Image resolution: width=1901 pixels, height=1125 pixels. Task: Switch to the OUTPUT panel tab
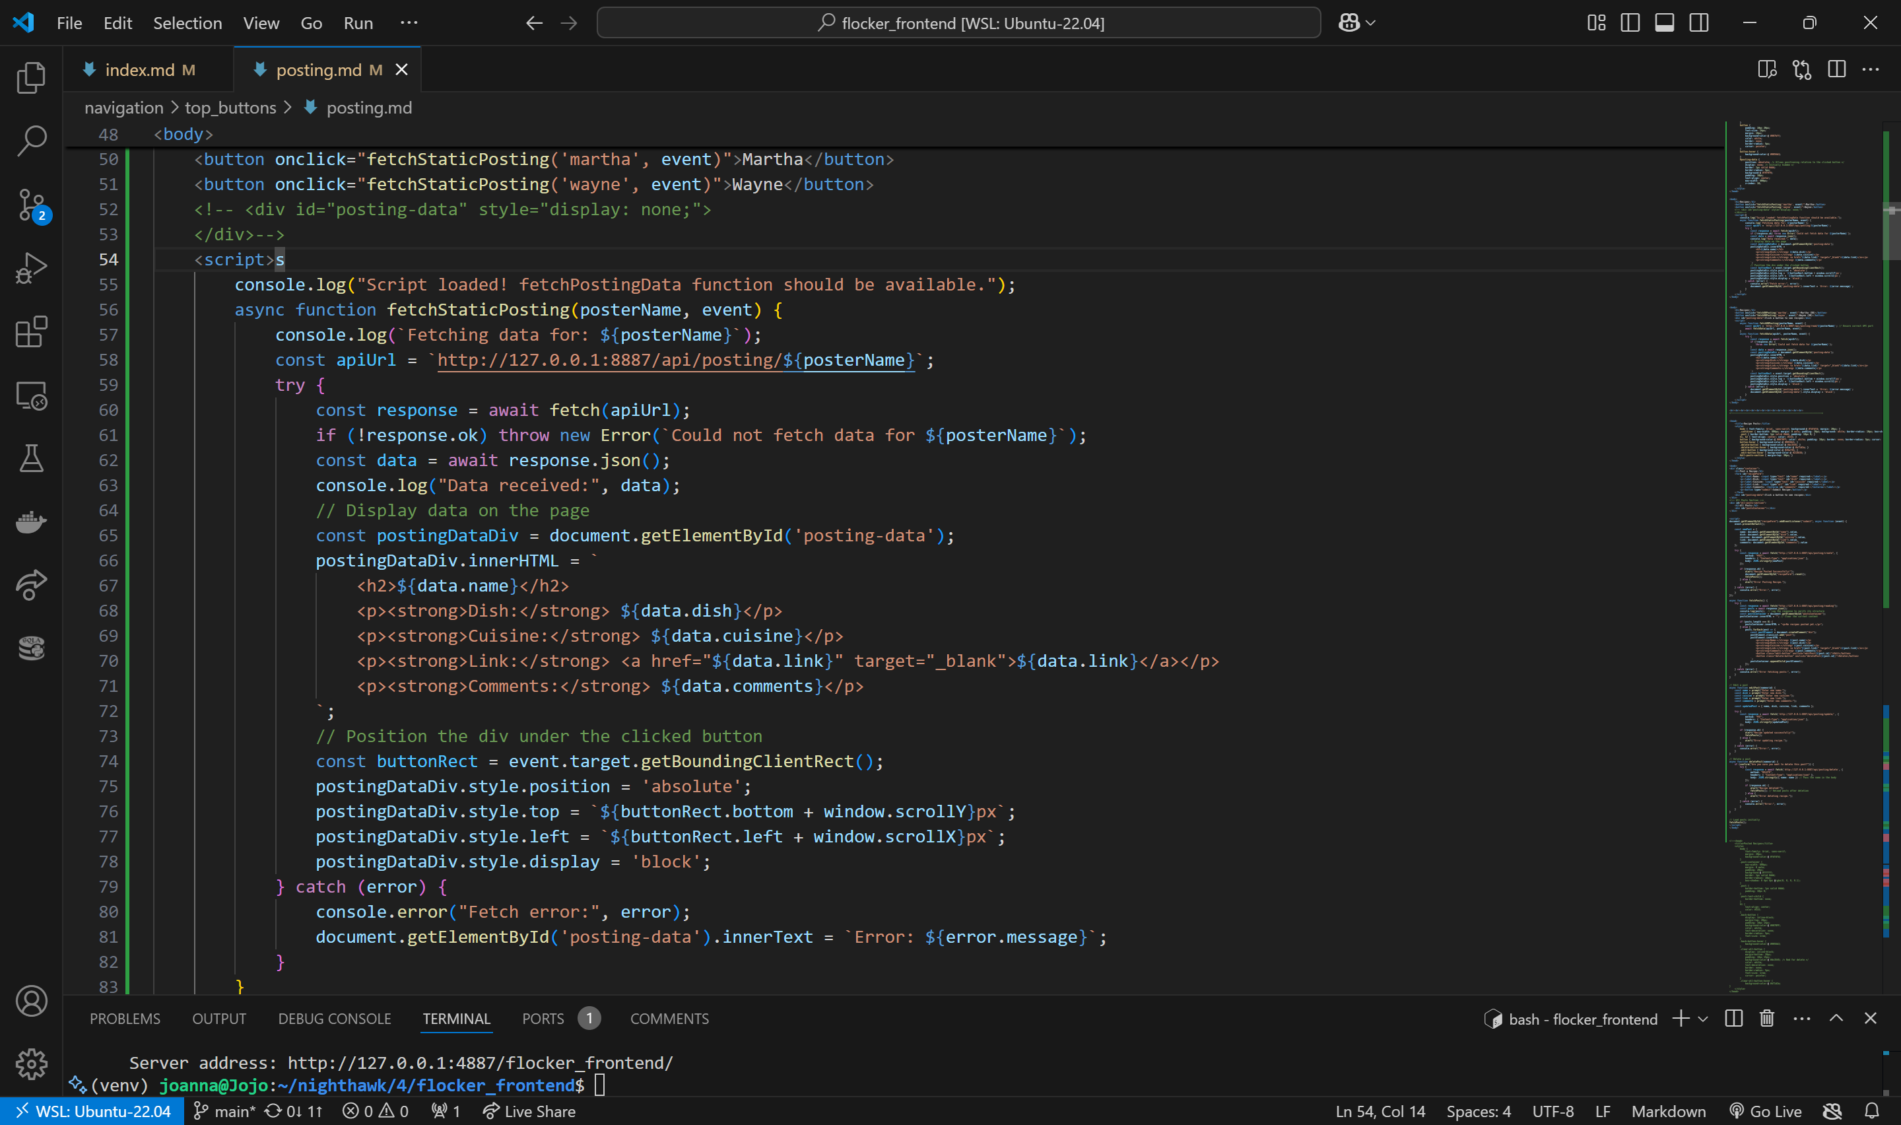coord(219,1019)
